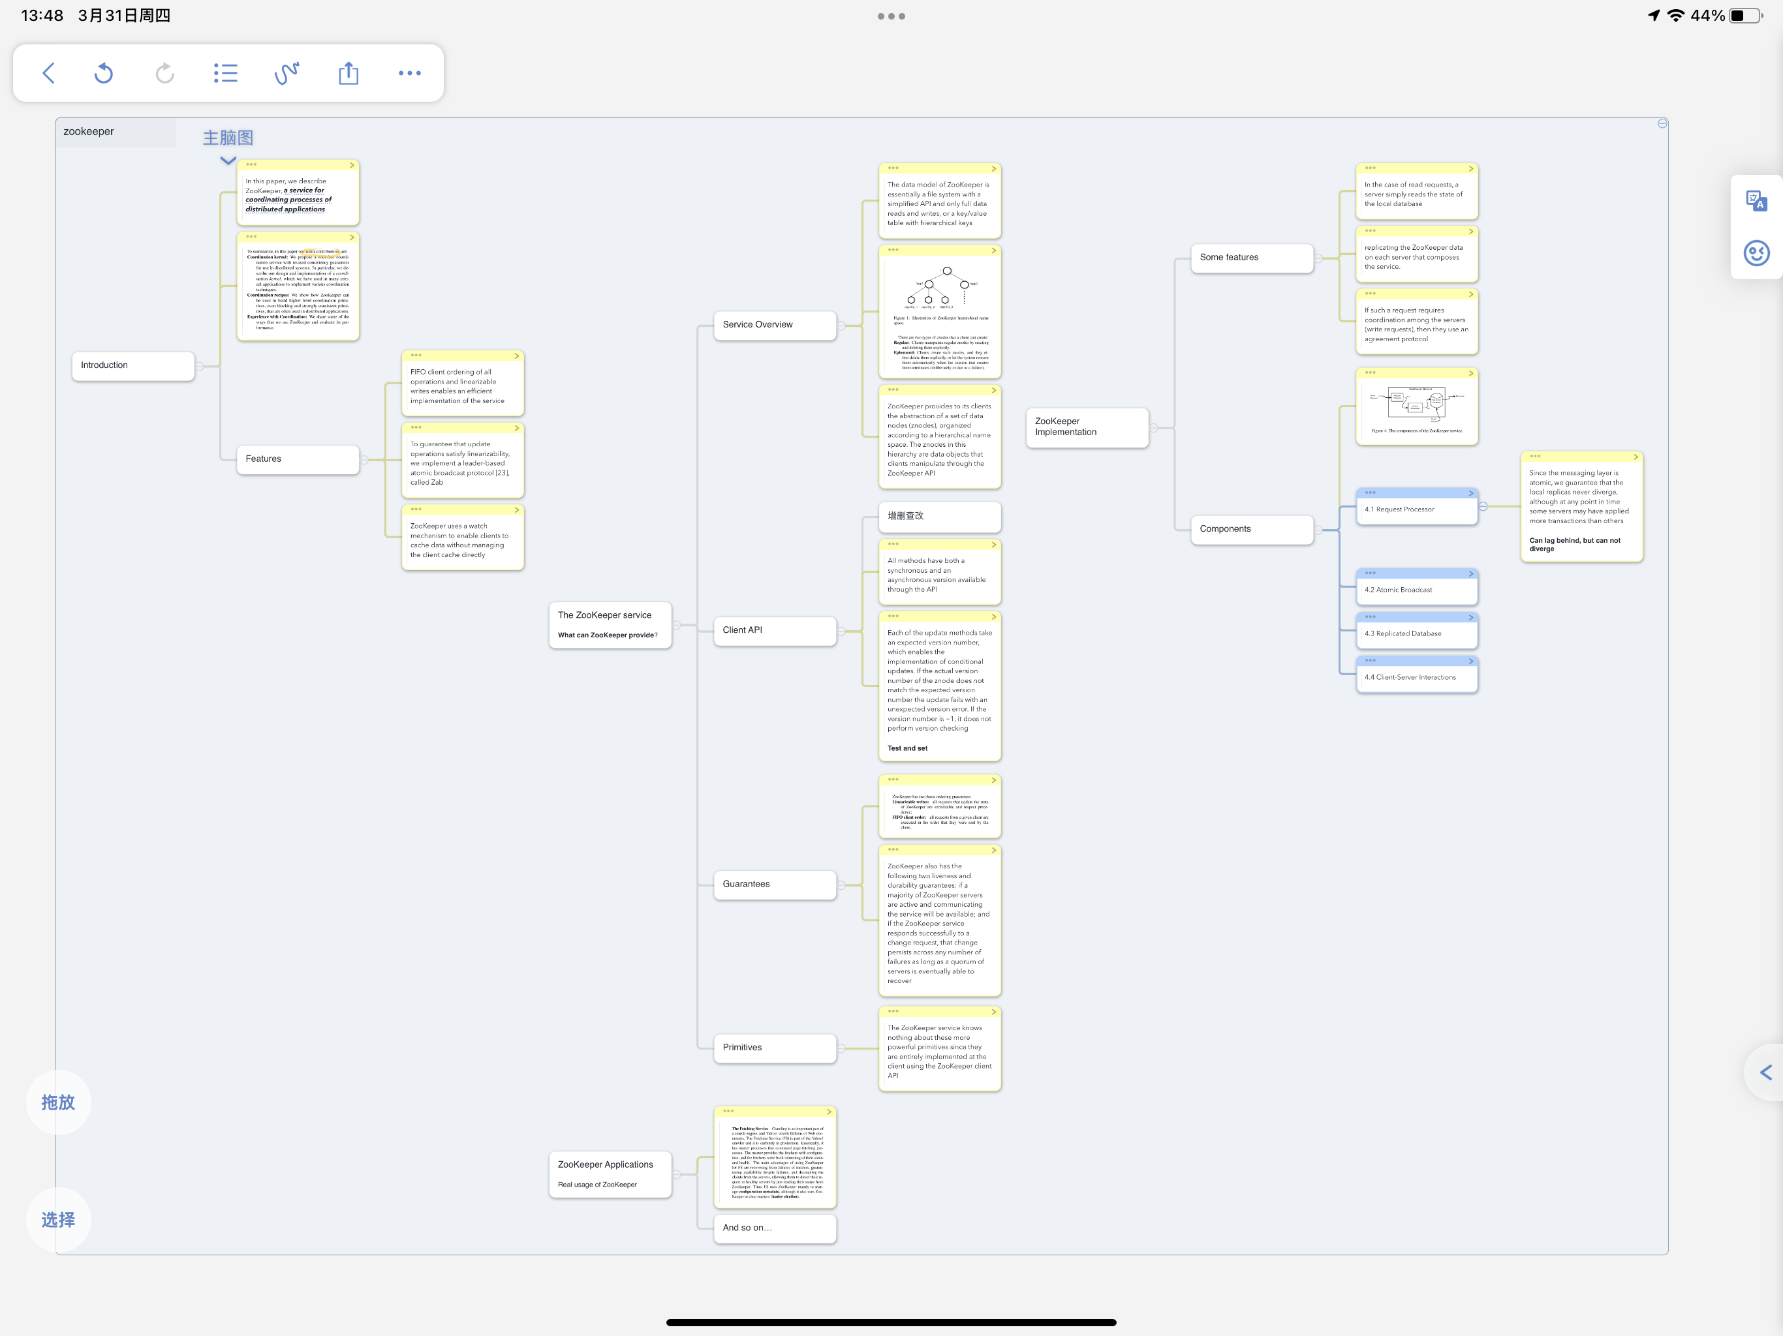Screen dimensions: 1783x1336
Task: Open the side panel arrow
Action: click(x=1765, y=1072)
